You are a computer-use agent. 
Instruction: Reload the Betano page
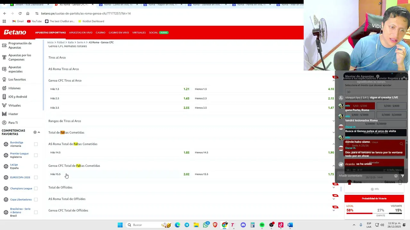[20, 13]
